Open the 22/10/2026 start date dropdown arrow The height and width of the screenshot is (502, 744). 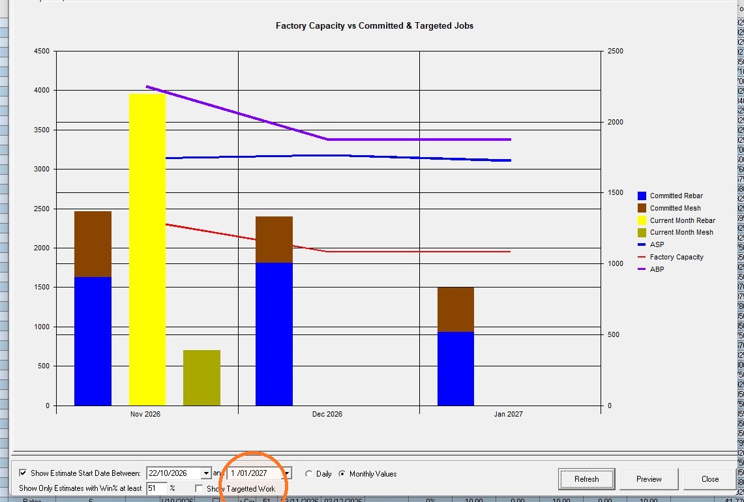[206, 473]
